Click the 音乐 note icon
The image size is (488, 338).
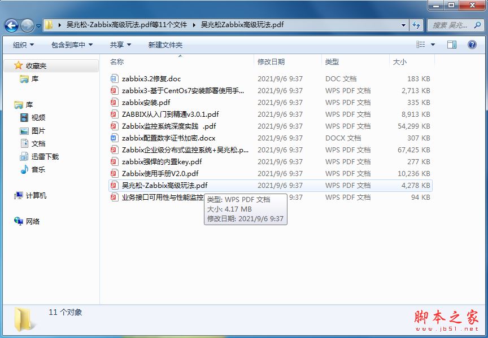[24, 169]
